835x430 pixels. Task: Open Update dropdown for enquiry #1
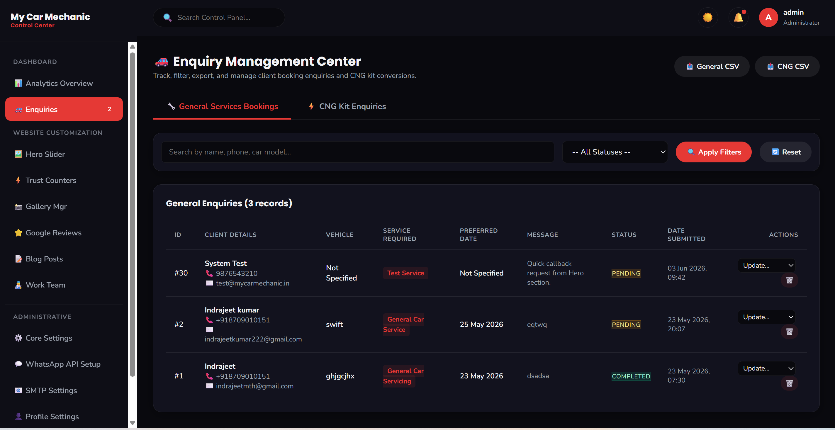tap(767, 368)
